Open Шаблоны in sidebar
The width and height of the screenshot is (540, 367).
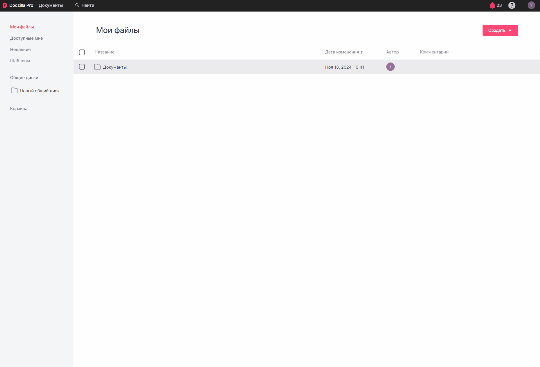click(20, 61)
